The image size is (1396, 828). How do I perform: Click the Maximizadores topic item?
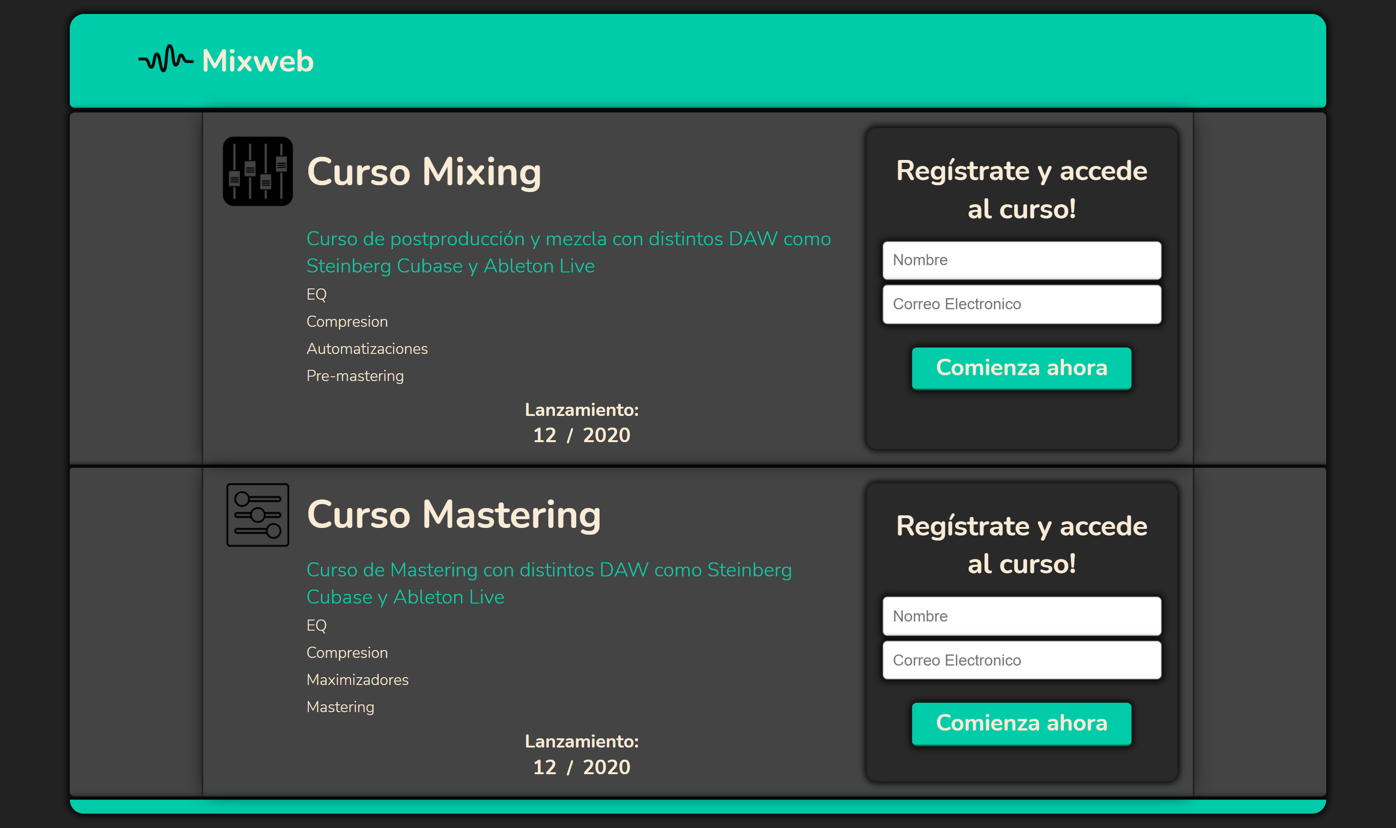point(358,680)
